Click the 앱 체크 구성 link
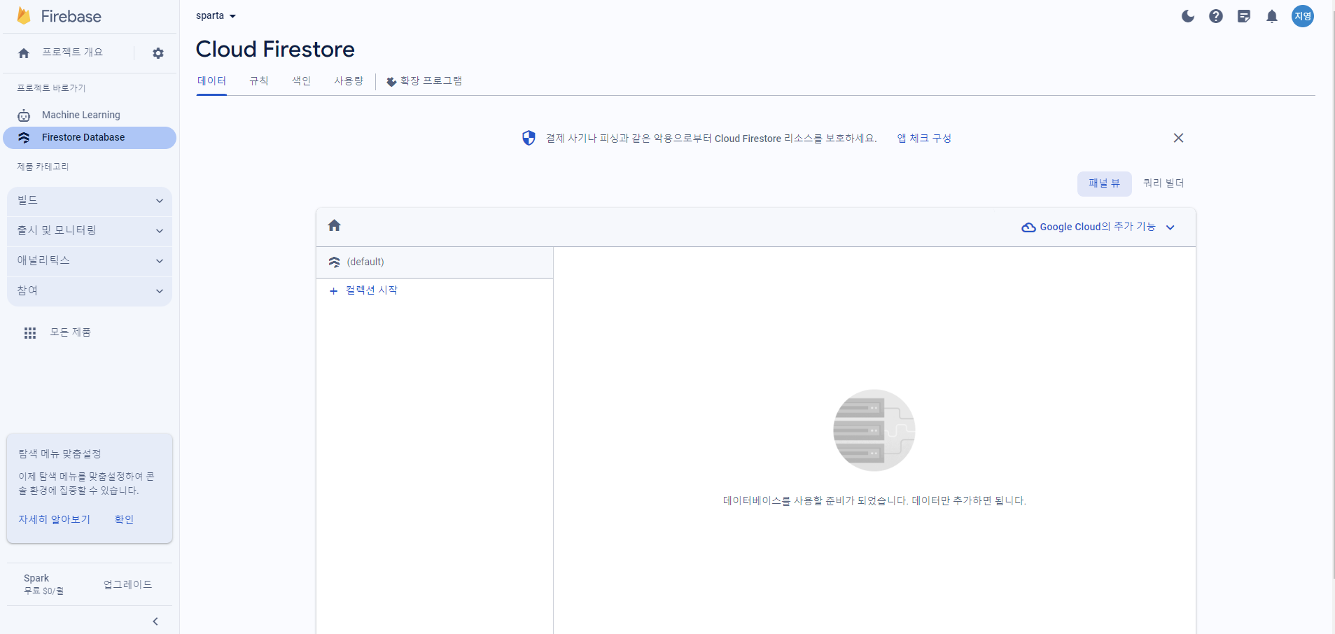The height and width of the screenshot is (634, 1335). 924,139
